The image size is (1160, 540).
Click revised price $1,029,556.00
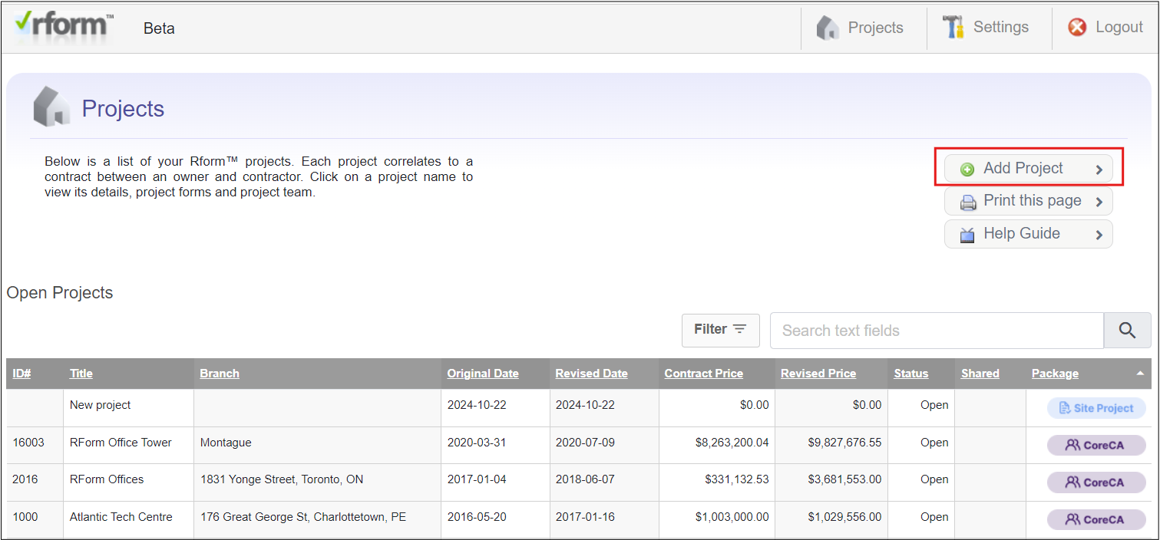coord(844,517)
